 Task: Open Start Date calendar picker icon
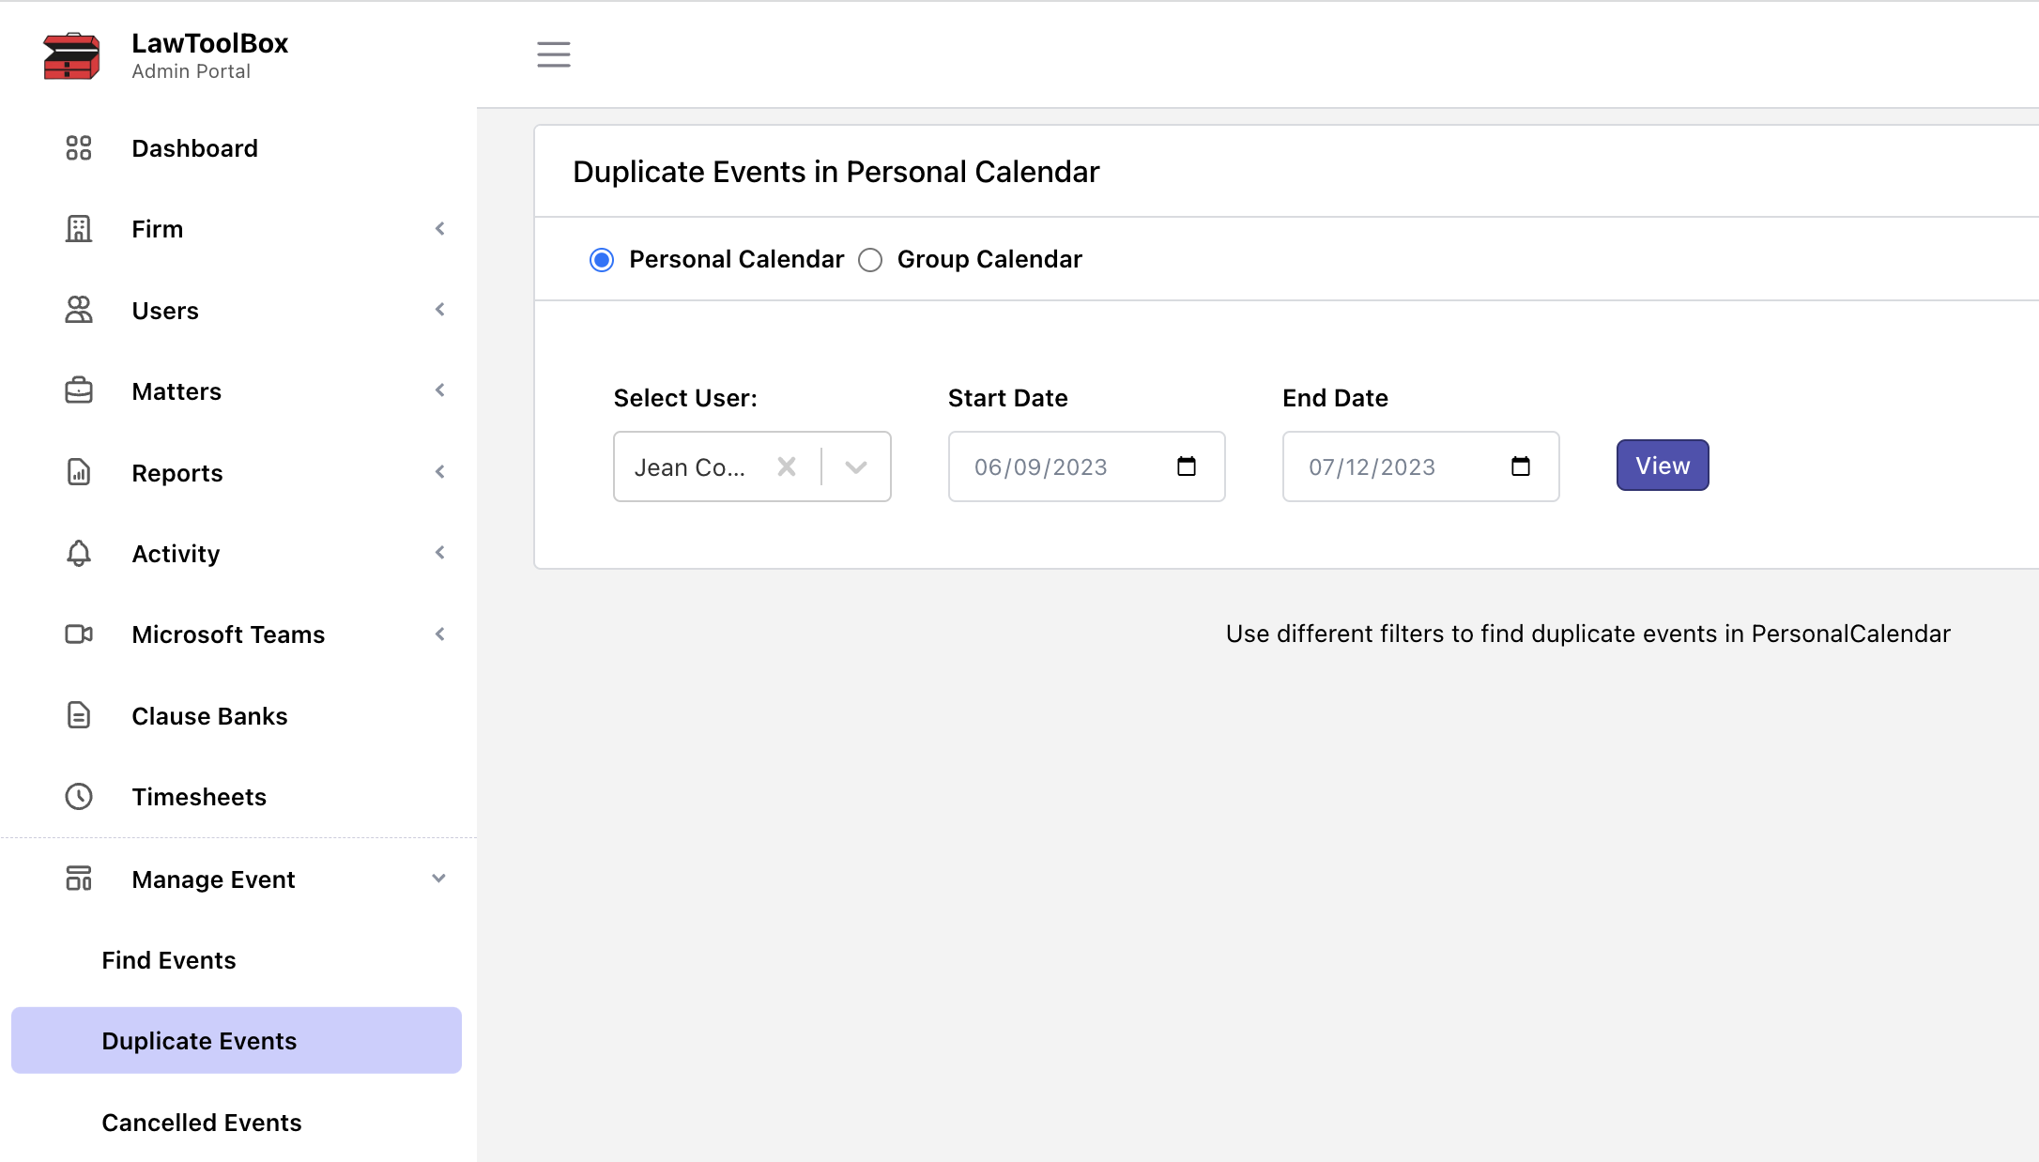[x=1186, y=466]
